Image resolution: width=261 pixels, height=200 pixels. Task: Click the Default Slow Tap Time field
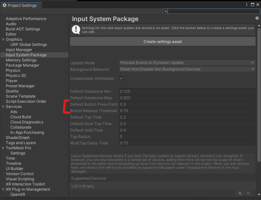click(187, 124)
